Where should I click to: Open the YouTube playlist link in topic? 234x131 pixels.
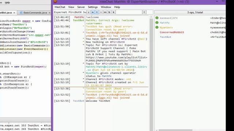116,59
